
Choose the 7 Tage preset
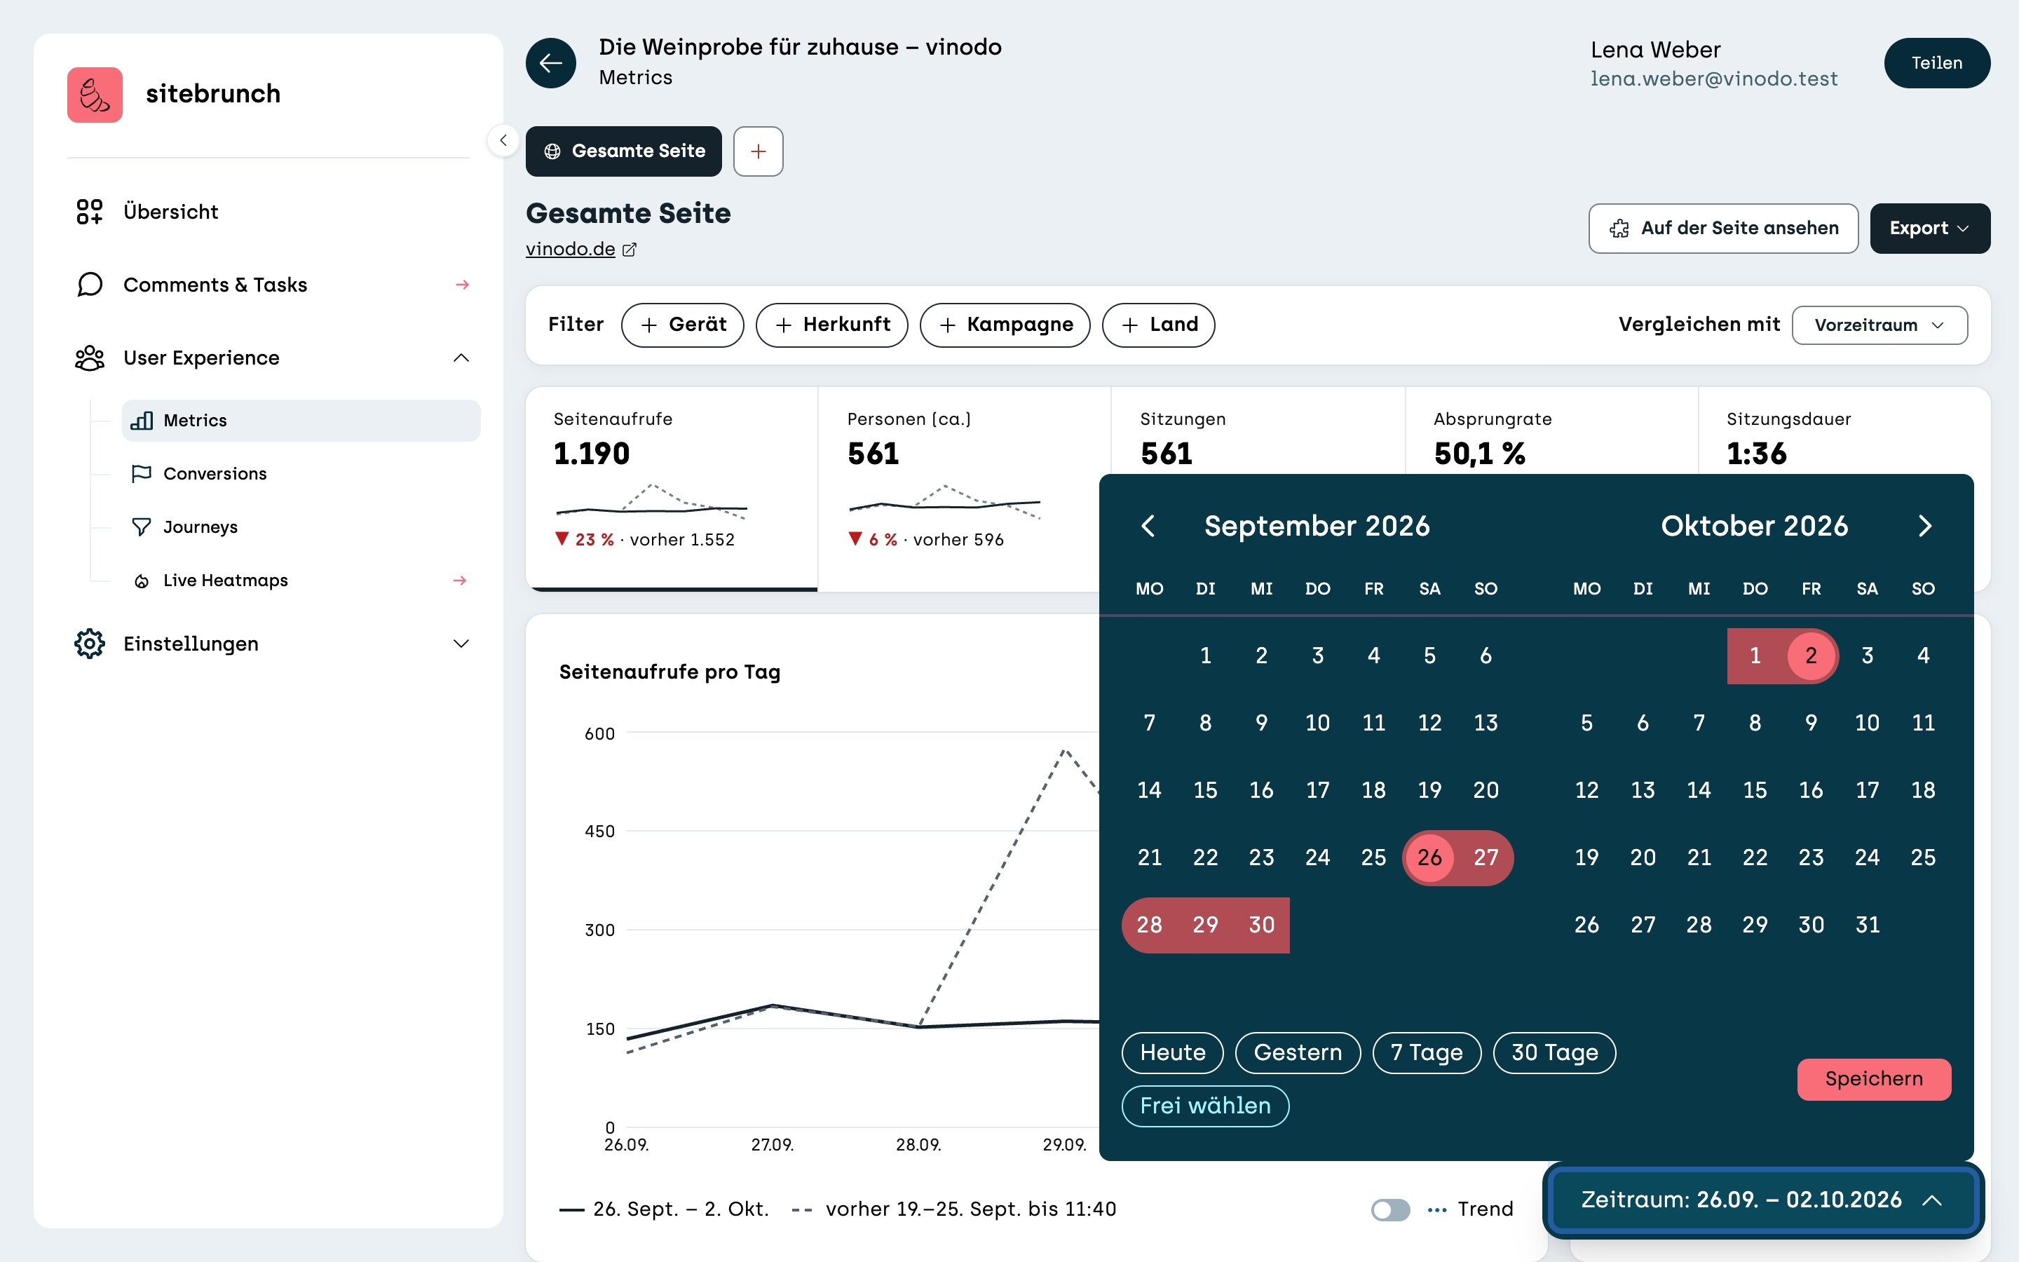click(x=1427, y=1052)
